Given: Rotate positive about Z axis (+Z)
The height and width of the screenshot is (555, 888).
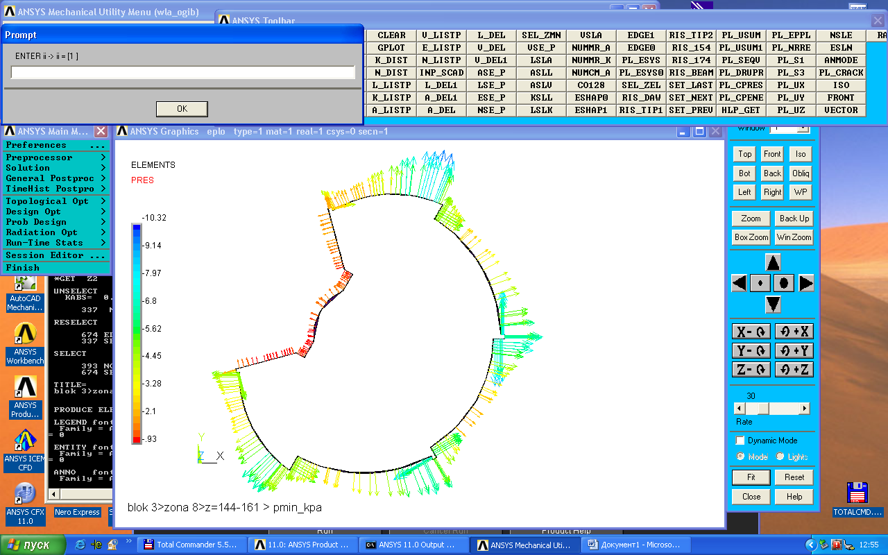Looking at the screenshot, I should (794, 369).
